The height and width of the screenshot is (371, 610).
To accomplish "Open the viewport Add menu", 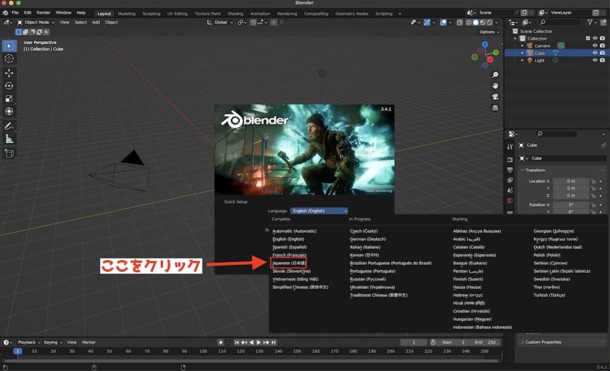I will 96,23.
